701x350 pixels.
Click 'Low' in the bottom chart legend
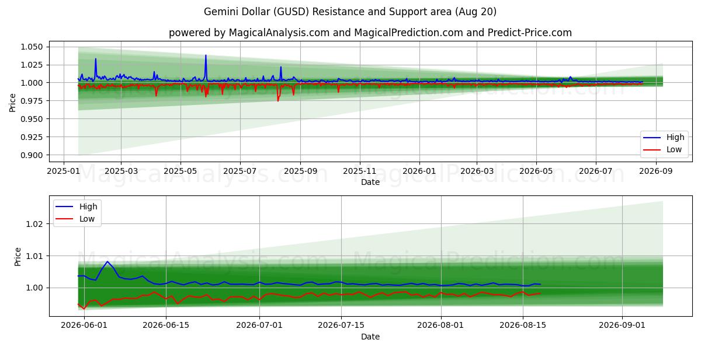87,219
